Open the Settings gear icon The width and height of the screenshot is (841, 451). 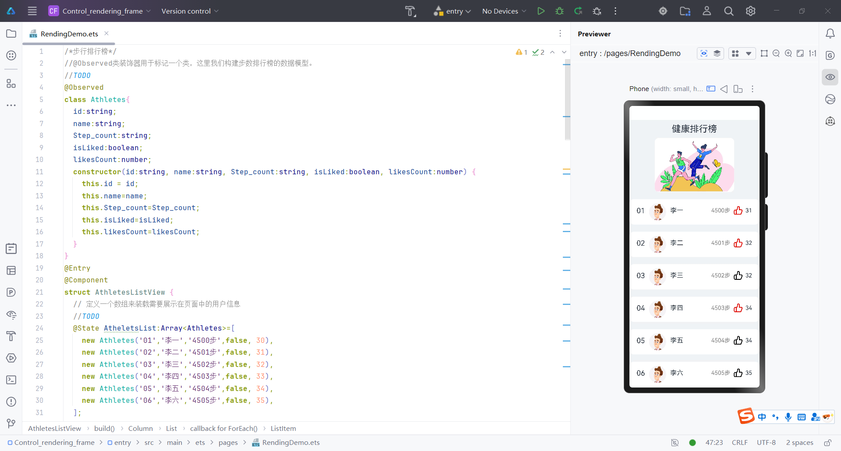point(750,11)
